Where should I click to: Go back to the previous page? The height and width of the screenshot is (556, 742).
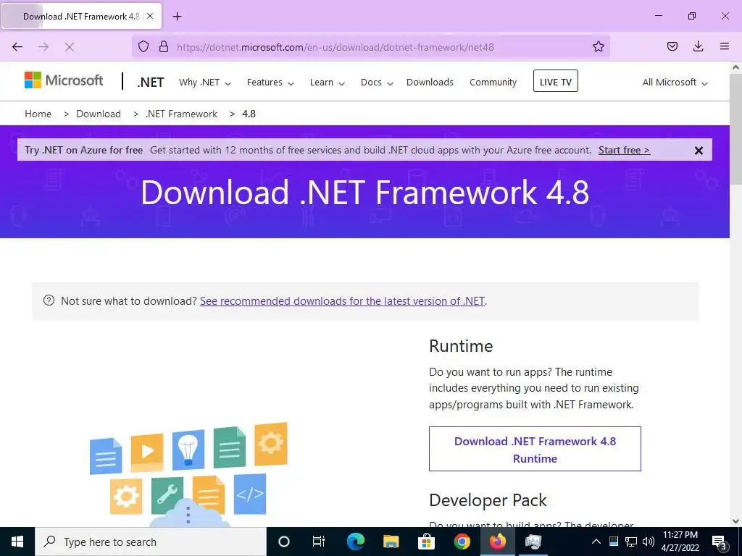[17, 47]
